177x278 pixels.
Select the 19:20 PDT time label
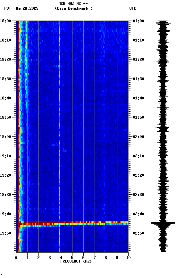(5, 175)
